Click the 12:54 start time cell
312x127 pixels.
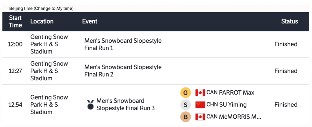point(15,105)
